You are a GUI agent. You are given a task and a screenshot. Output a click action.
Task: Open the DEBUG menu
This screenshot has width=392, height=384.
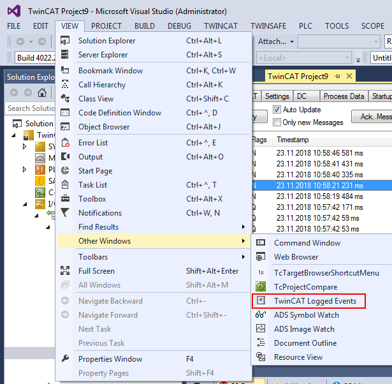[179, 26]
